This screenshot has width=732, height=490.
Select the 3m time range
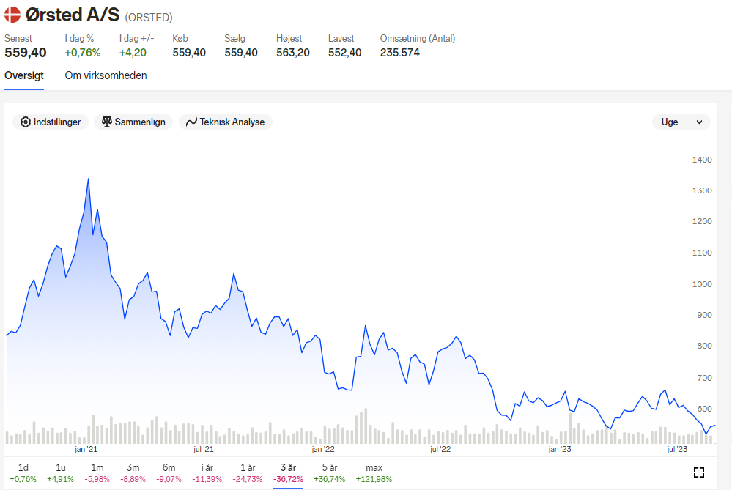coord(133,472)
